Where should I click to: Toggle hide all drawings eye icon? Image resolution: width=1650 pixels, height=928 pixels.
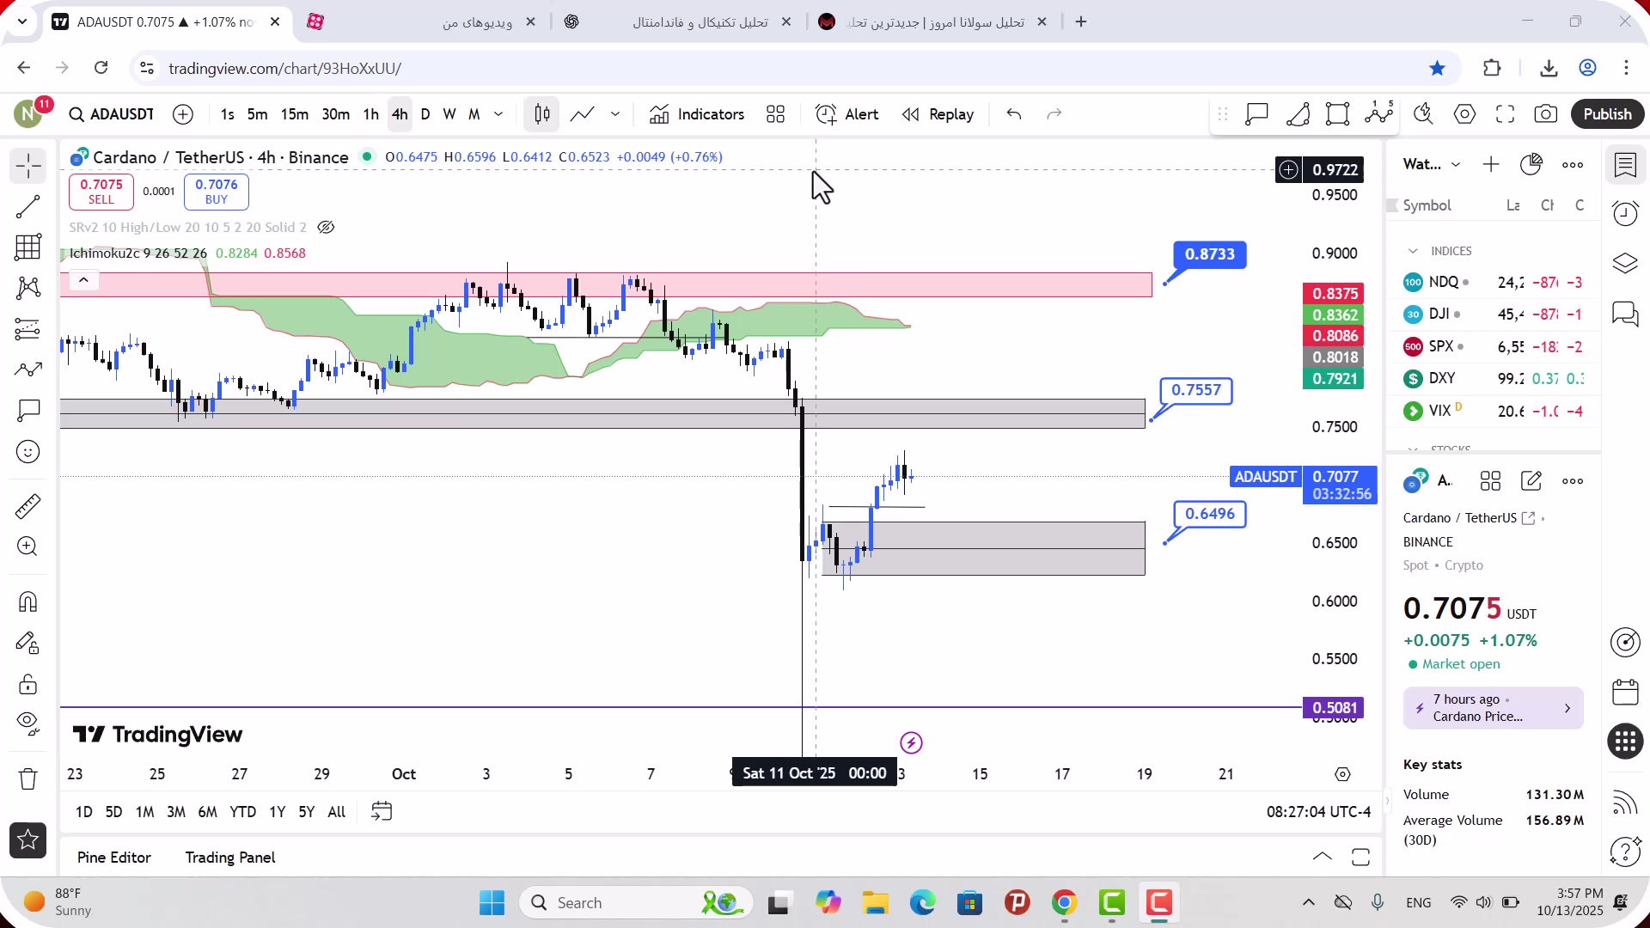pyautogui.click(x=28, y=723)
